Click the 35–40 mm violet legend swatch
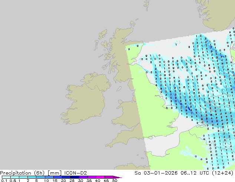The height and width of the screenshot is (182, 235). pos(92,177)
